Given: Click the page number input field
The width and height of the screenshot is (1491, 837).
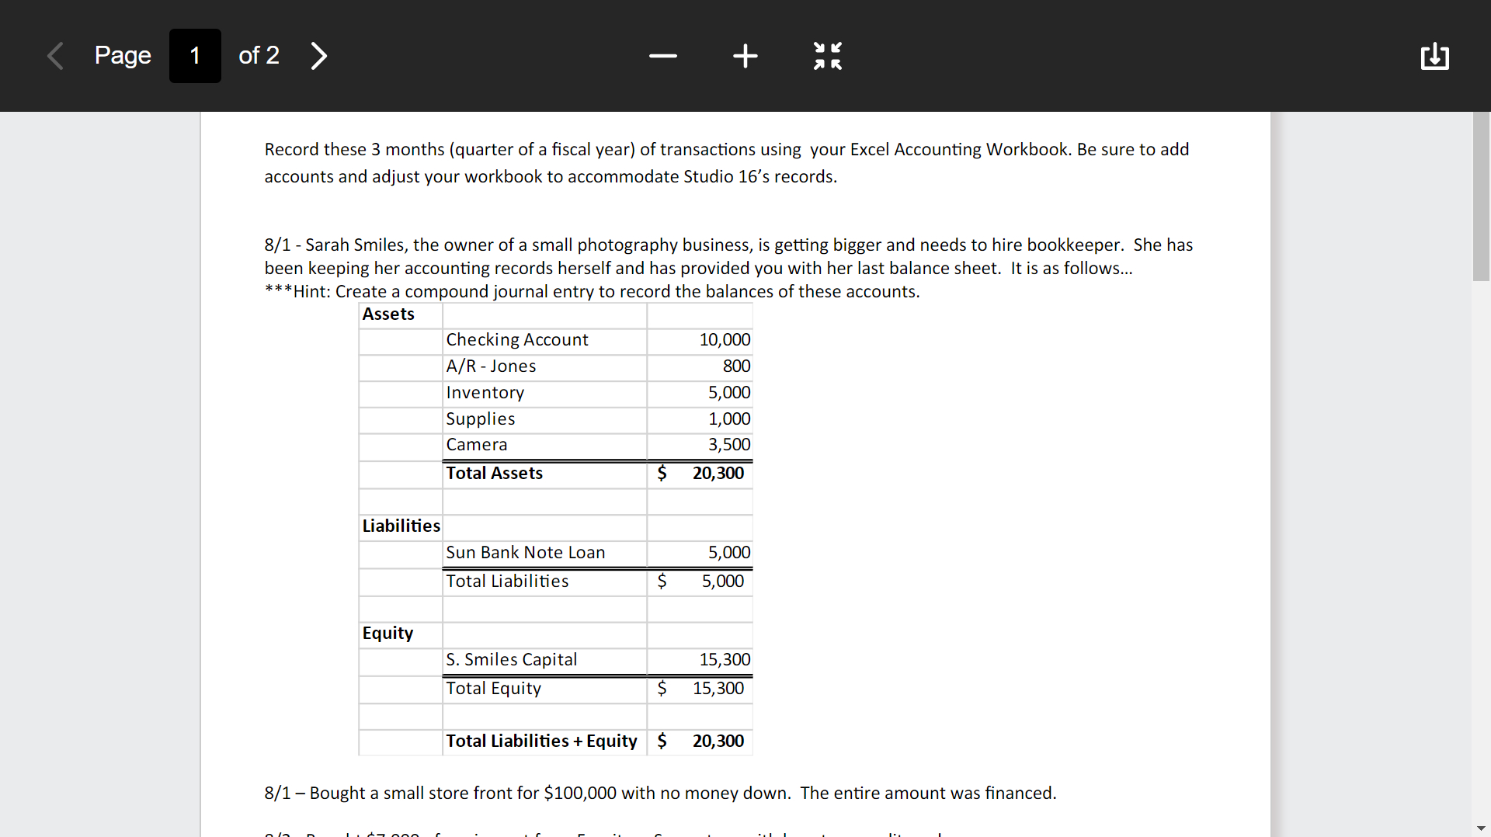Looking at the screenshot, I should [x=195, y=56].
